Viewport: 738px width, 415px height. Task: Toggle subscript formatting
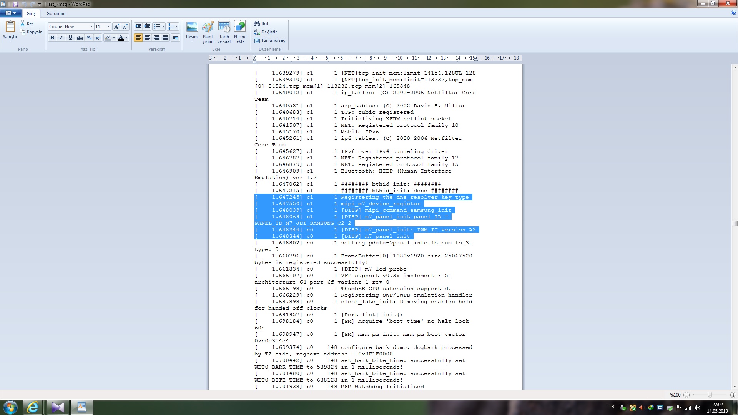(89, 38)
